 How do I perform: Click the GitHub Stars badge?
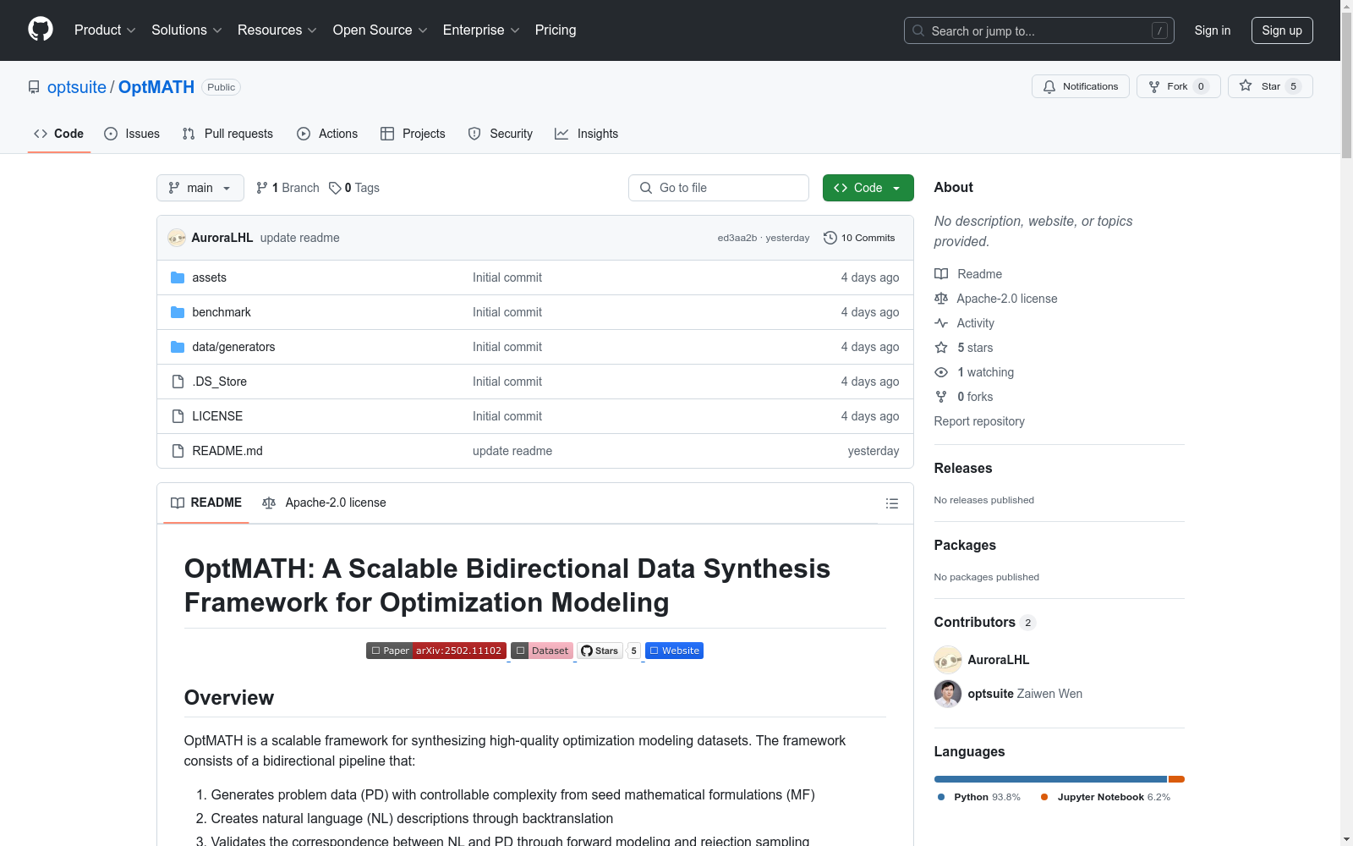609,651
